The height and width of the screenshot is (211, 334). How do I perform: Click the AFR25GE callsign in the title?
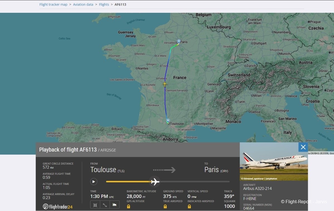[108, 150]
